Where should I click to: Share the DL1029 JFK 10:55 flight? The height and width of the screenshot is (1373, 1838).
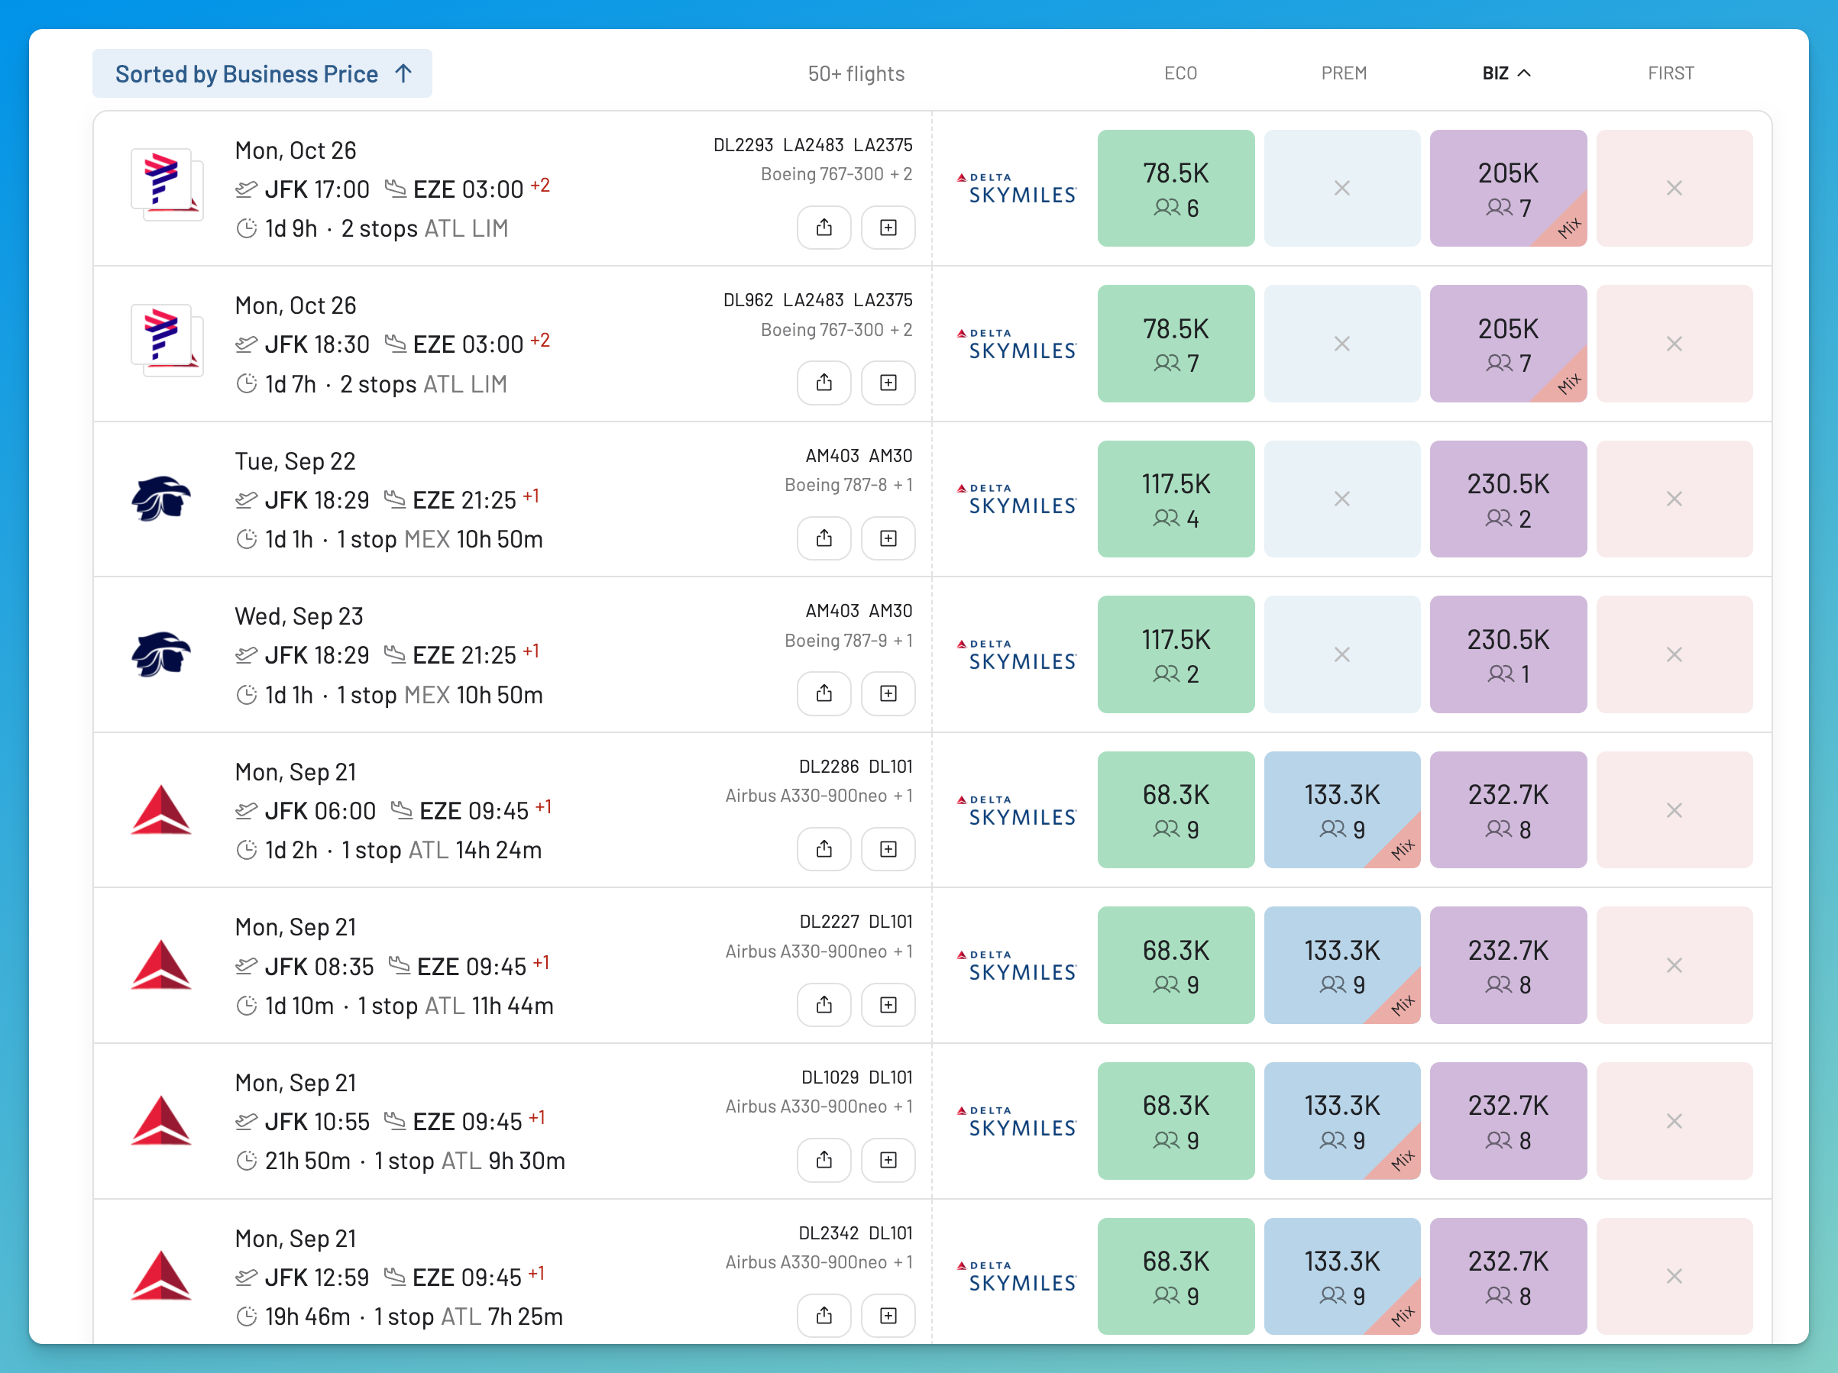pyautogui.click(x=824, y=1161)
